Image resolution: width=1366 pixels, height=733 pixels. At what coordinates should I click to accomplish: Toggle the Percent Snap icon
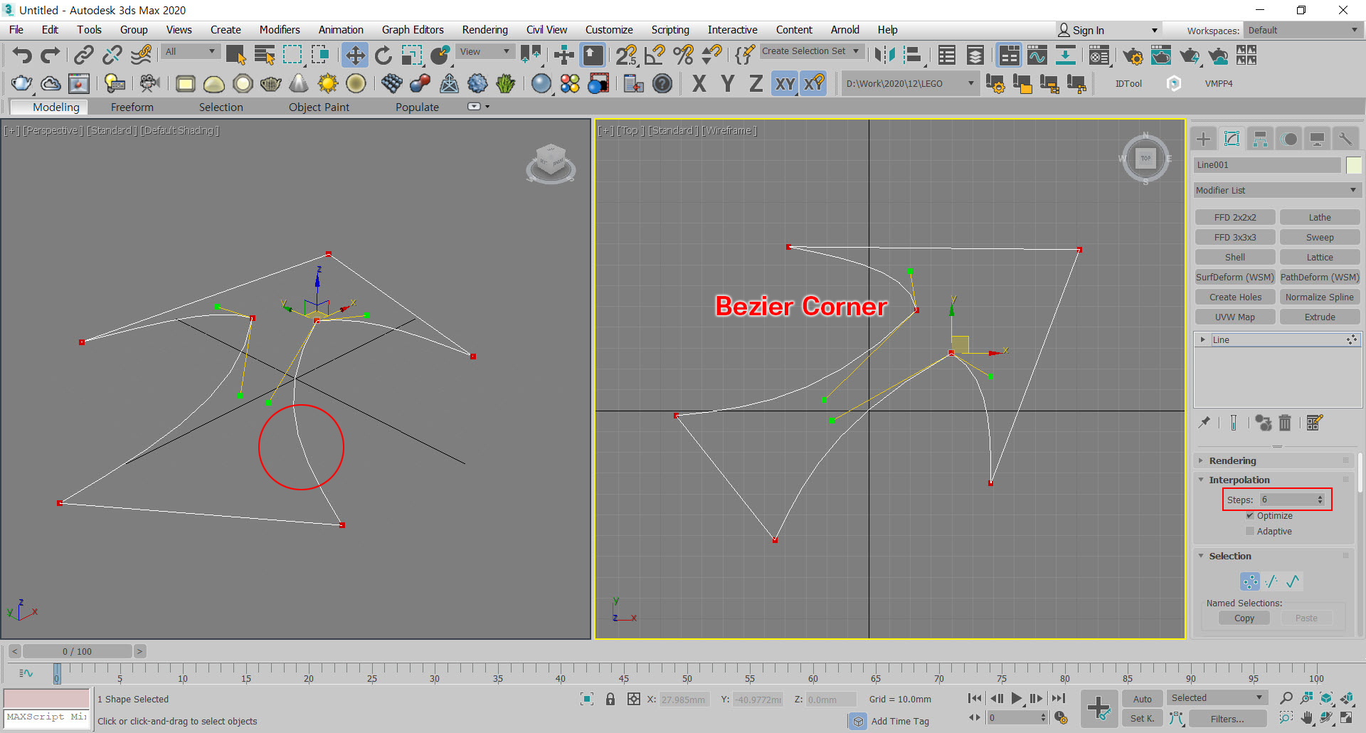[683, 56]
